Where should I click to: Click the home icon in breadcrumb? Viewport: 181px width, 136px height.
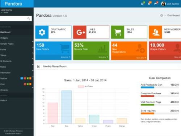(x=161, y=16)
